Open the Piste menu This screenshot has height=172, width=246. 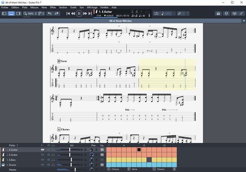pyautogui.click(x=25, y=7)
